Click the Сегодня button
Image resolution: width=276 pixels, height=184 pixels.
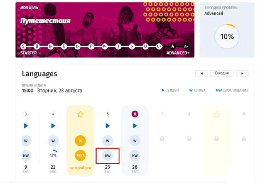[222, 73]
